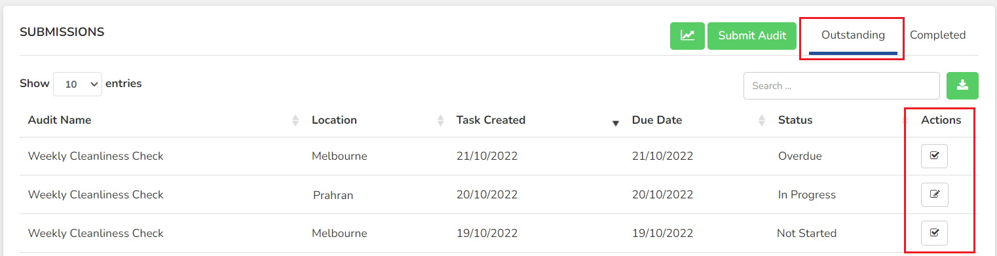Image resolution: width=997 pixels, height=256 pixels.
Task: Click the In Progress status text
Action: (x=807, y=194)
